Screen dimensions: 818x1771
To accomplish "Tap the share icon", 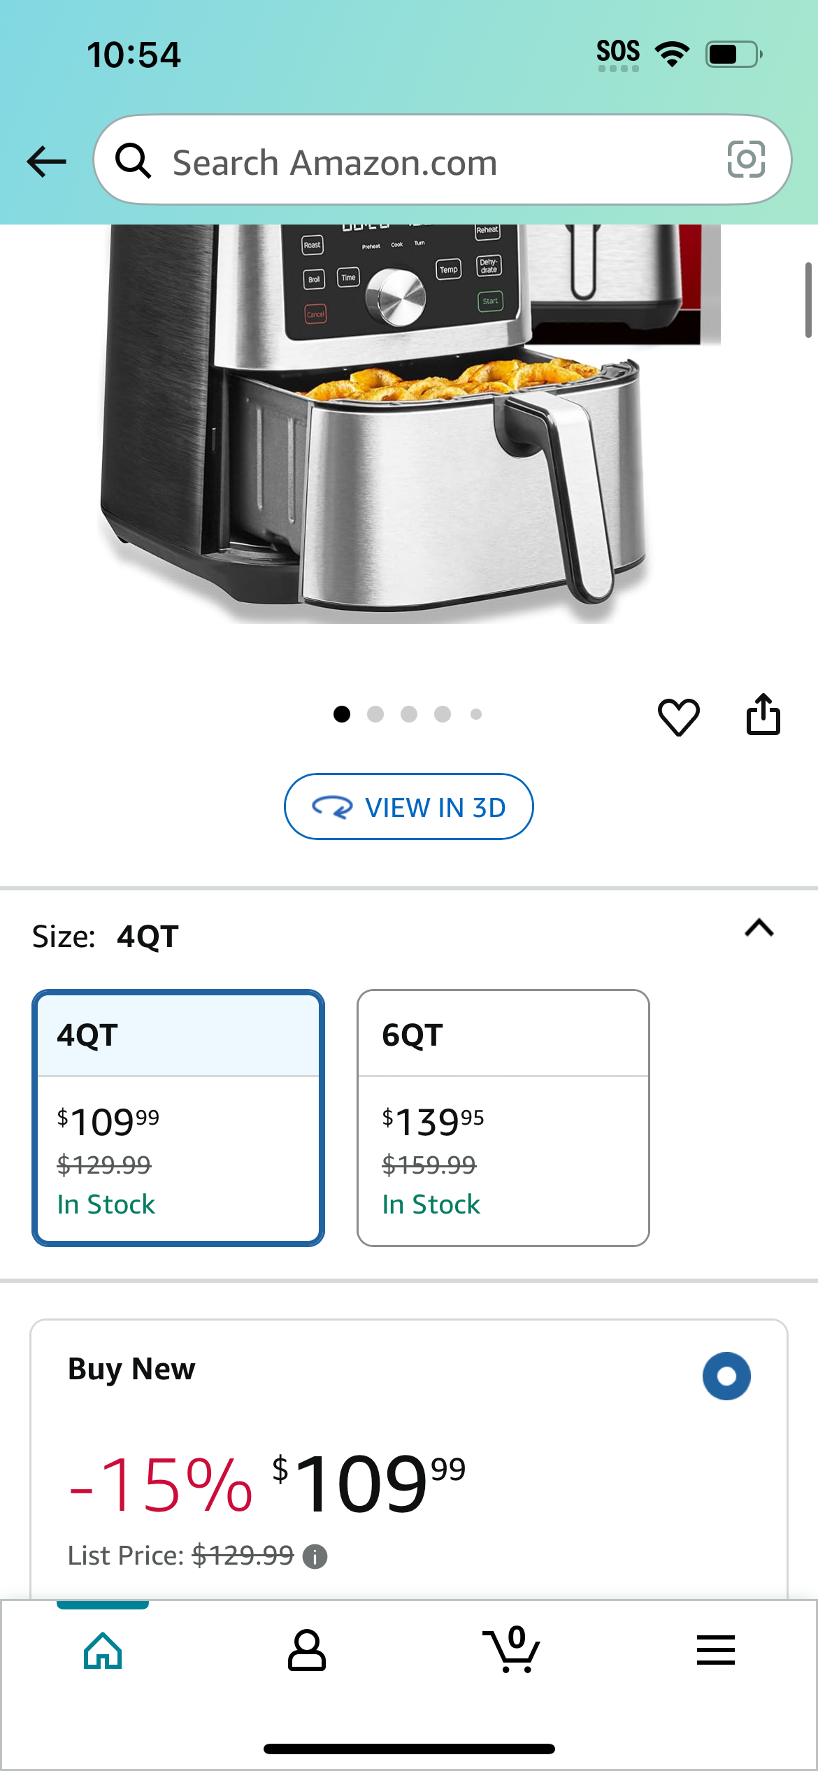I will [763, 714].
